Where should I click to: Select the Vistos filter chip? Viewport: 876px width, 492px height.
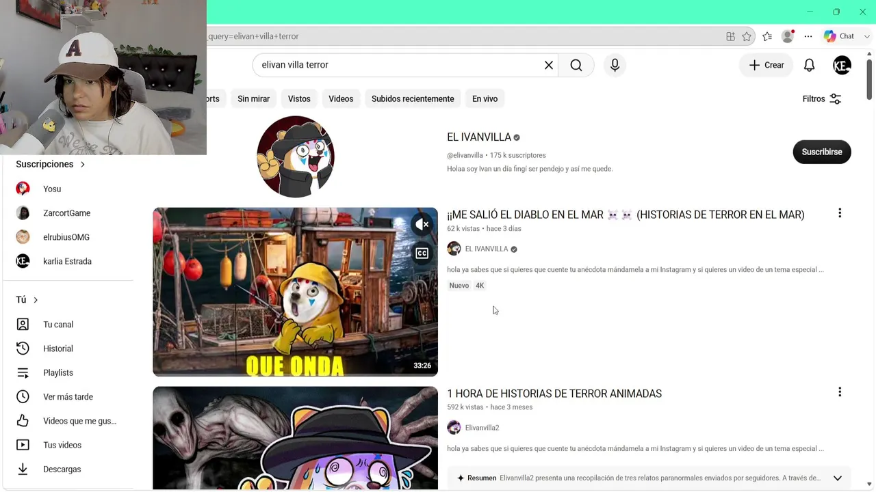(299, 99)
